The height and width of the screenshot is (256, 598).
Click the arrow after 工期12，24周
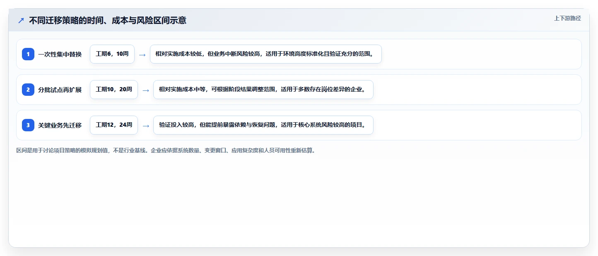tap(145, 126)
